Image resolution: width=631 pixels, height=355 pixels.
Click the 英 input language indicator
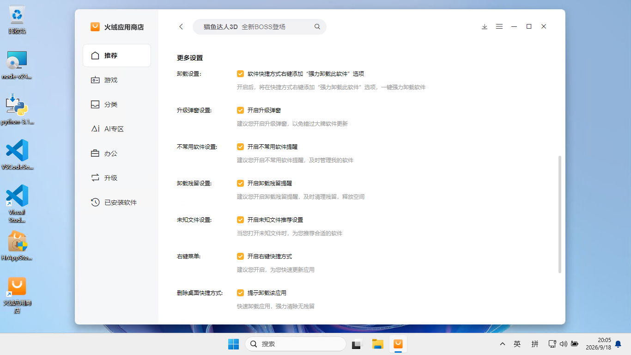[517, 344]
